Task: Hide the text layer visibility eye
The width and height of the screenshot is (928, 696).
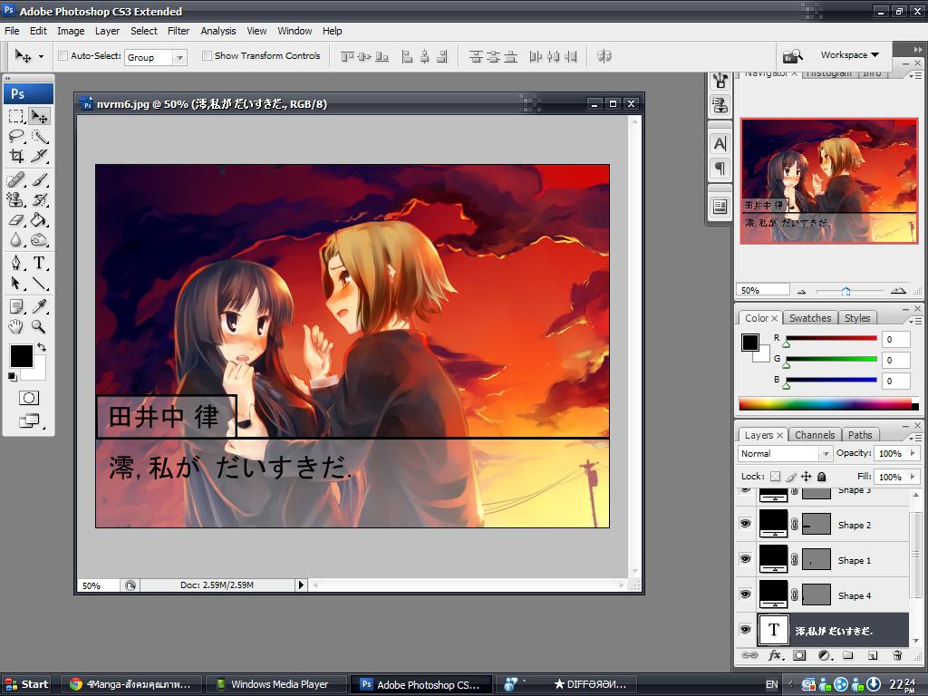Action: [x=746, y=630]
